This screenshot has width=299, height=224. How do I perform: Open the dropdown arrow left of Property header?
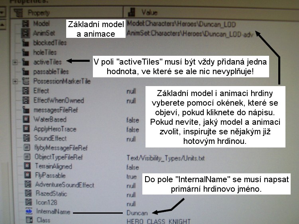pyautogui.click(x=2, y=12)
